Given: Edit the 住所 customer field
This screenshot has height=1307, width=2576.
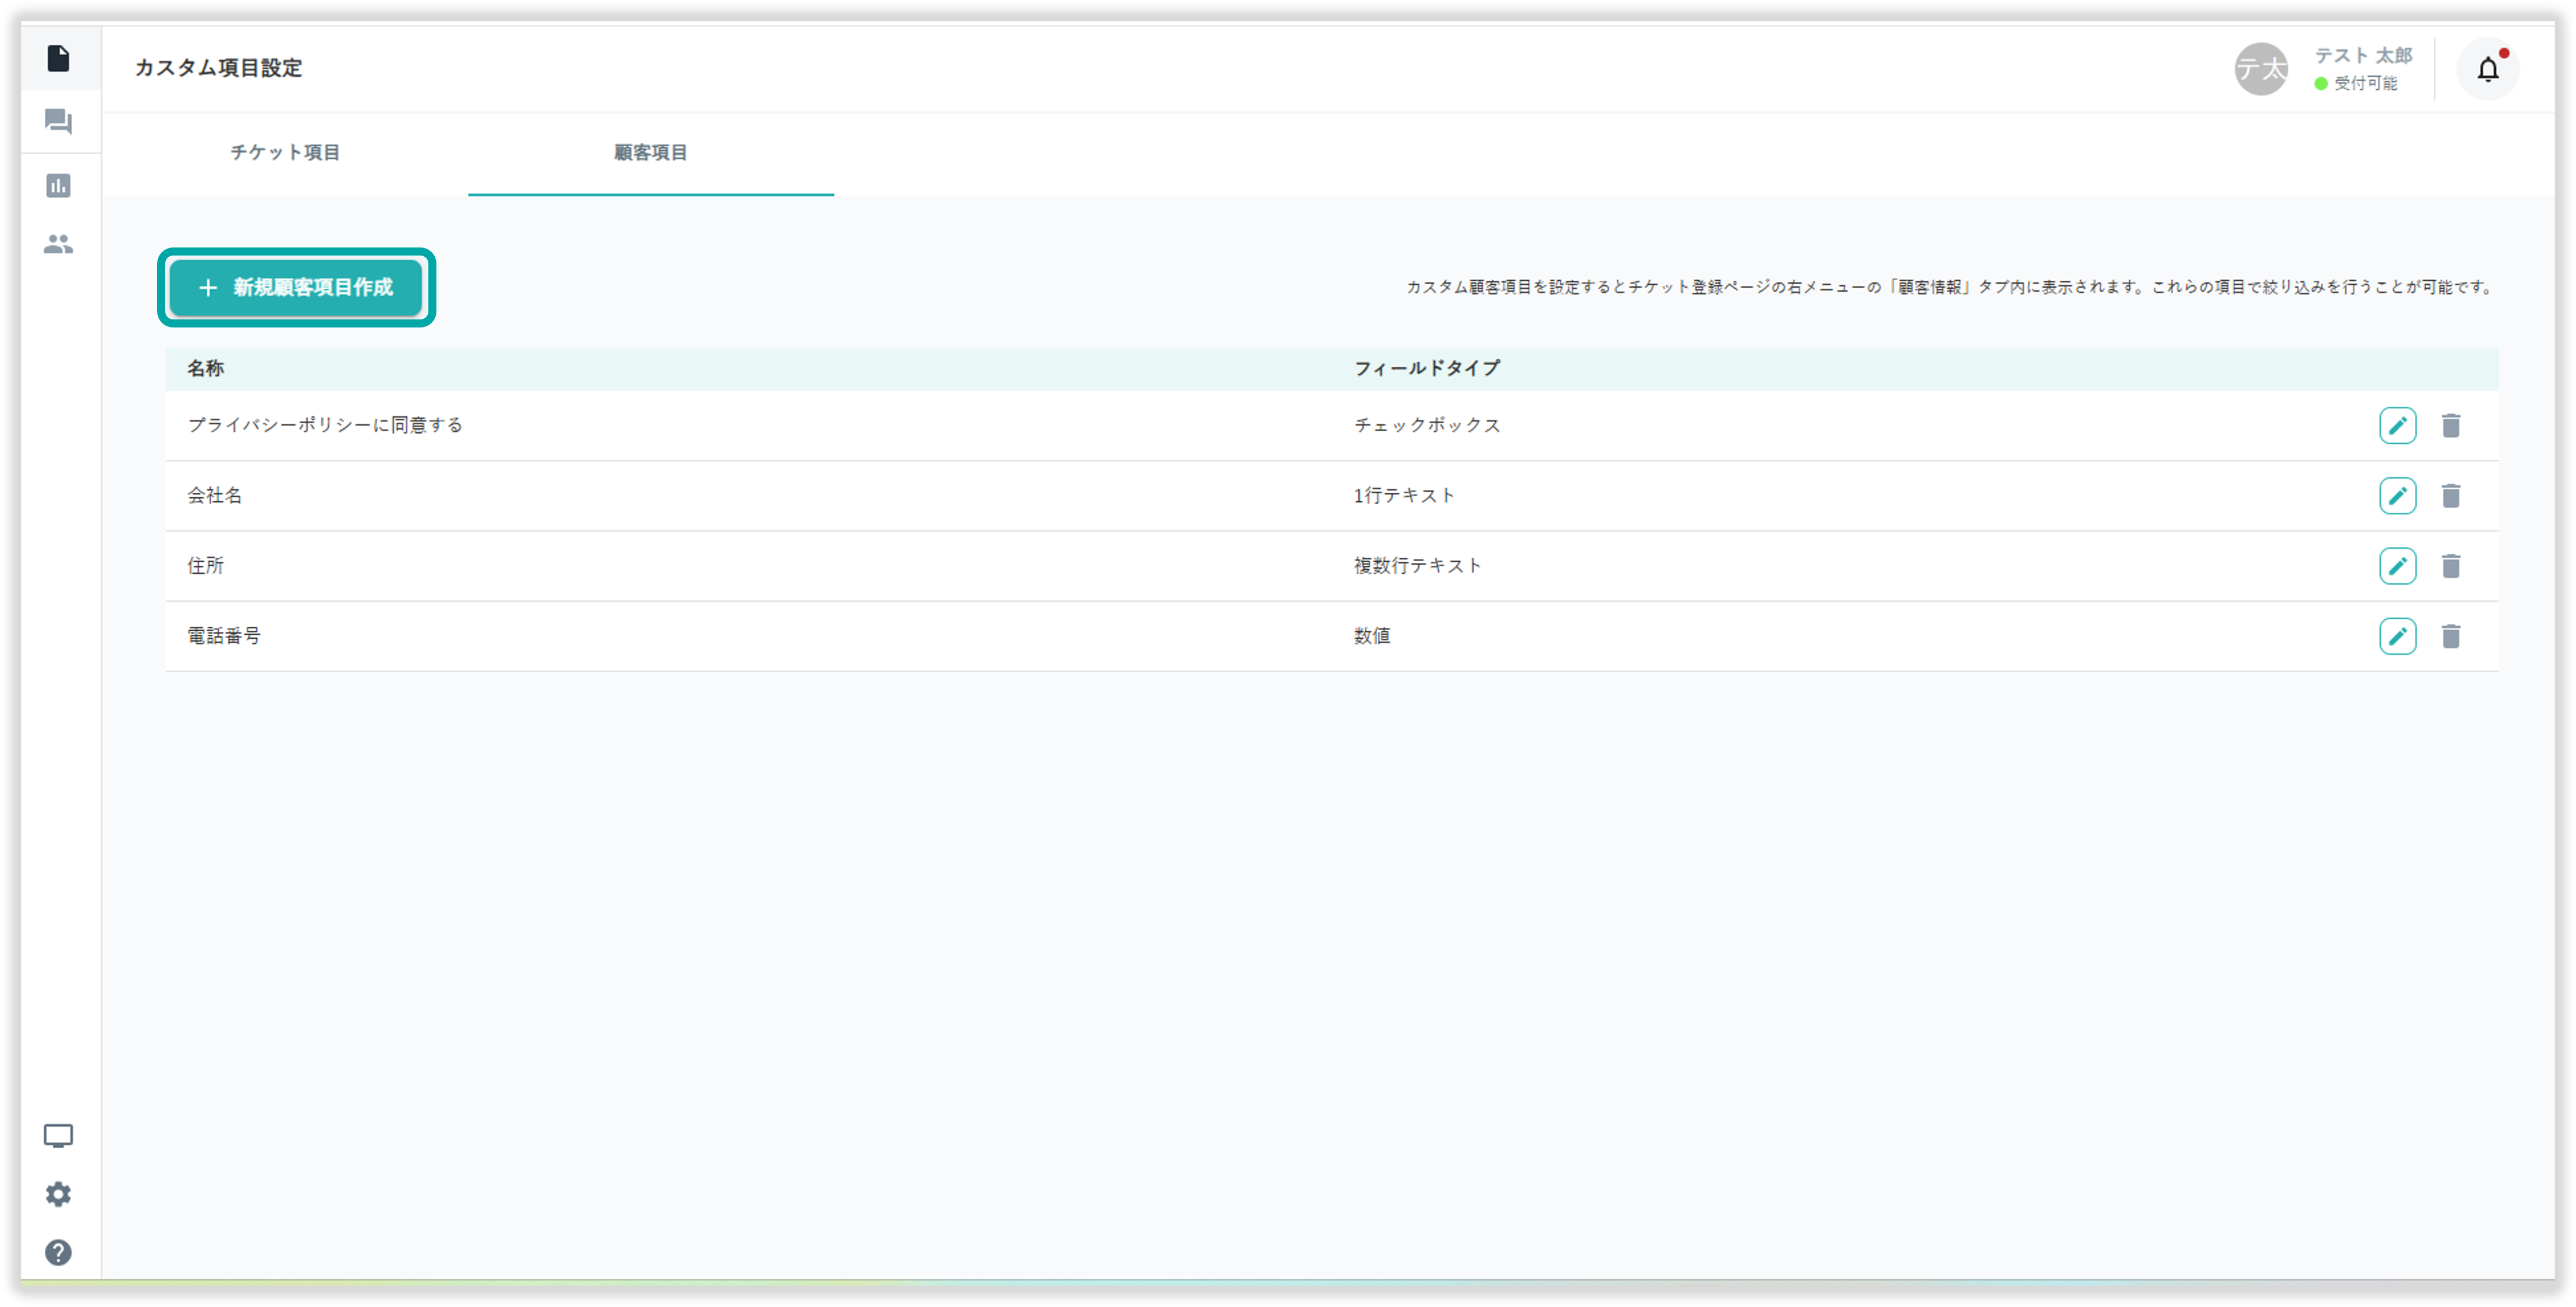Looking at the screenshot, I should click(x=2397, y=566).
